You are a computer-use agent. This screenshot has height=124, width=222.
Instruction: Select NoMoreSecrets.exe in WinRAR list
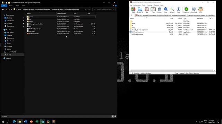tap(138, 32)
